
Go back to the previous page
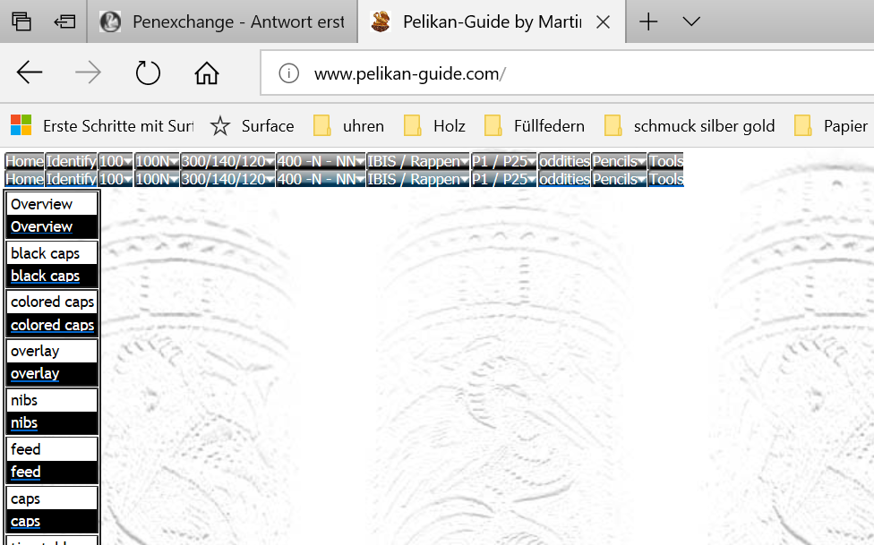click(30, 73)
